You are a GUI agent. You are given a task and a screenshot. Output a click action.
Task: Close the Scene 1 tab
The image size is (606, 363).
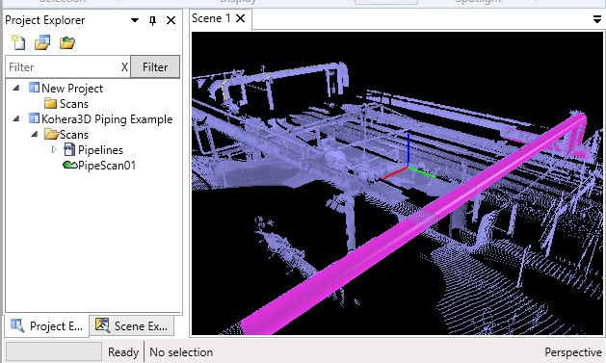(241, 18)
